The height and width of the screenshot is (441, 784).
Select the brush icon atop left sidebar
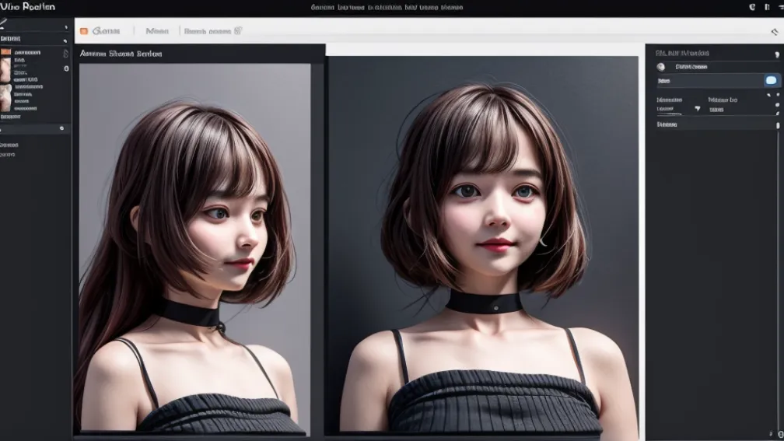point(4,23)
